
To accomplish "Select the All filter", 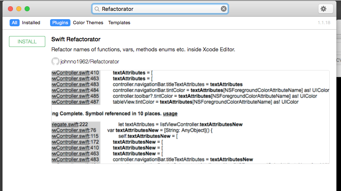I will [x=15, y=23].
